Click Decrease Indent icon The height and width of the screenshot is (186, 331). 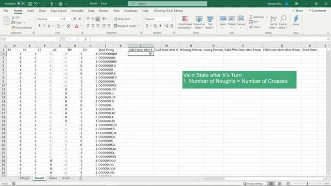click(x=104, y=26)
